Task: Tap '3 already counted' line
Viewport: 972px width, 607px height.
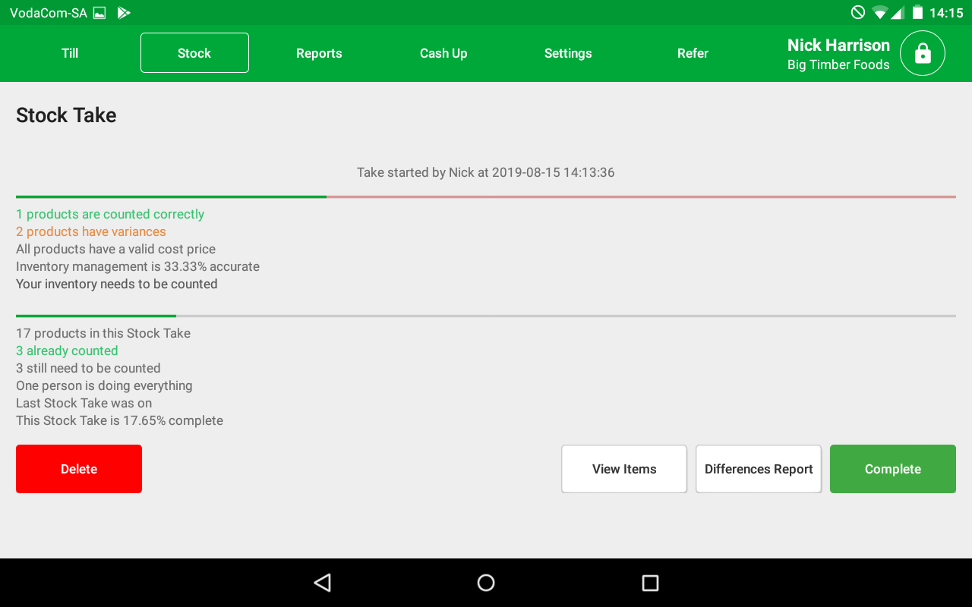Action: 67,351
